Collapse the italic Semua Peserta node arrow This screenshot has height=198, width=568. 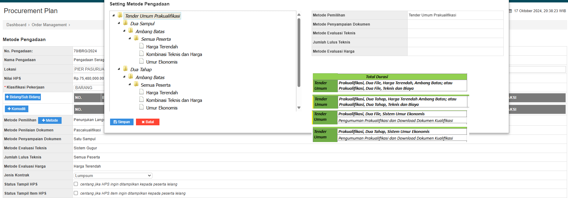coord(130,39)
